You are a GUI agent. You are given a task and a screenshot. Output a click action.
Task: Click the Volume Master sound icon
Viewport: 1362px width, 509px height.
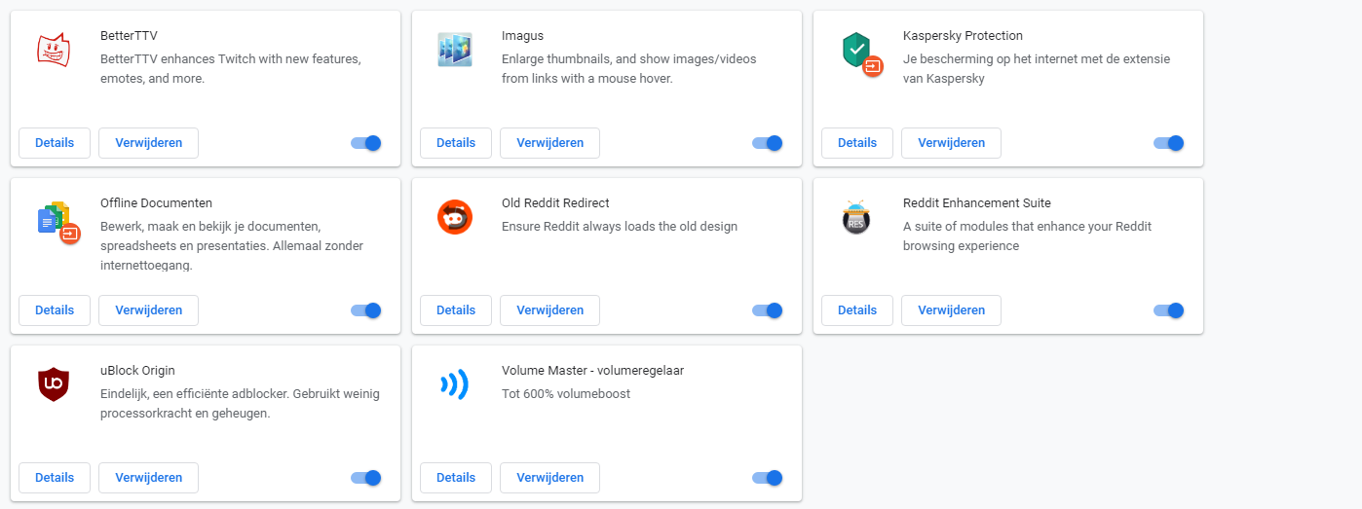coord(455,384)
